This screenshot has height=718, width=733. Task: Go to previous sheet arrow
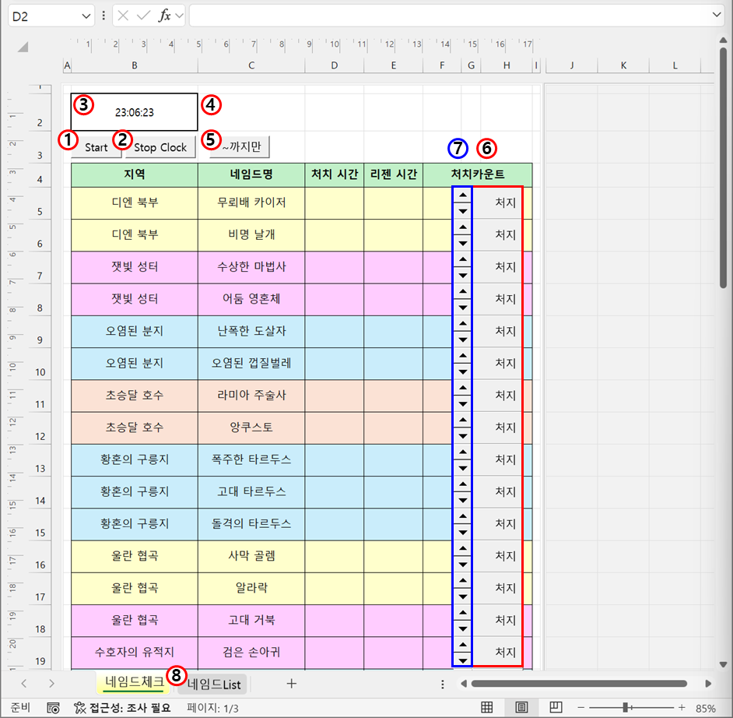click(x=24, y=684)
